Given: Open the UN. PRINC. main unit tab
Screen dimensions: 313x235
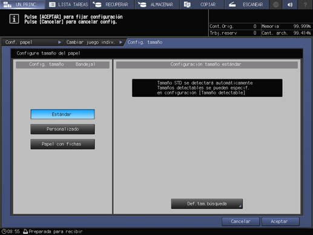Looking at the screenshot, I should click(22, 4).
